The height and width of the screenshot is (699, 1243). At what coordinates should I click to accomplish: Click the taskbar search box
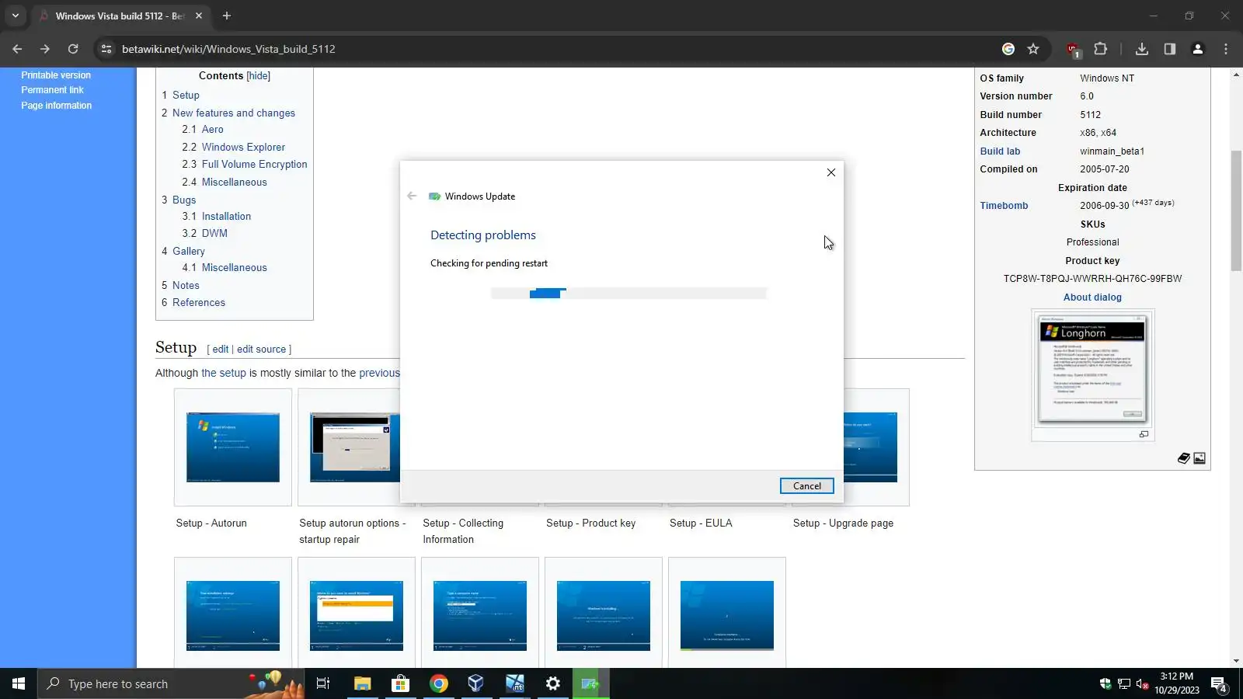pos(171,683)
